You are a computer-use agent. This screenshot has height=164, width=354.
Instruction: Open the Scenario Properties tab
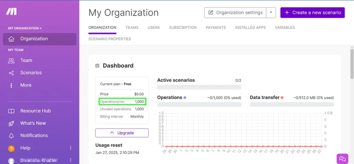coord(110,39)
